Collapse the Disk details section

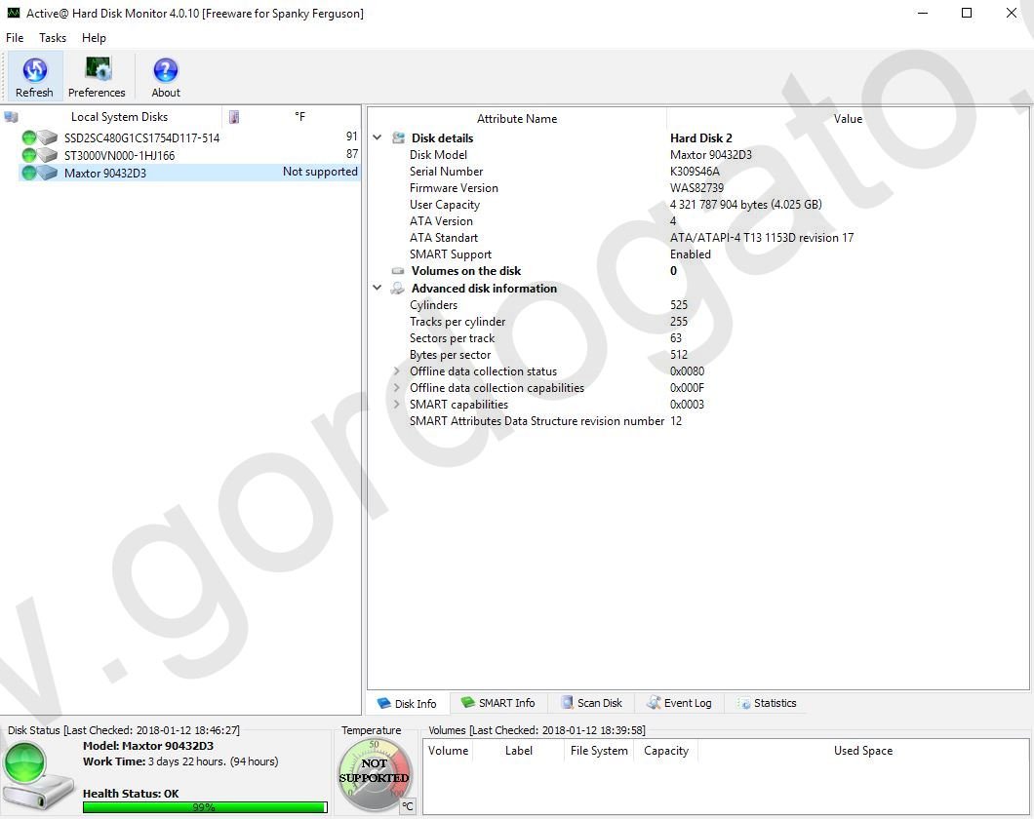click(x=378, y=138)
